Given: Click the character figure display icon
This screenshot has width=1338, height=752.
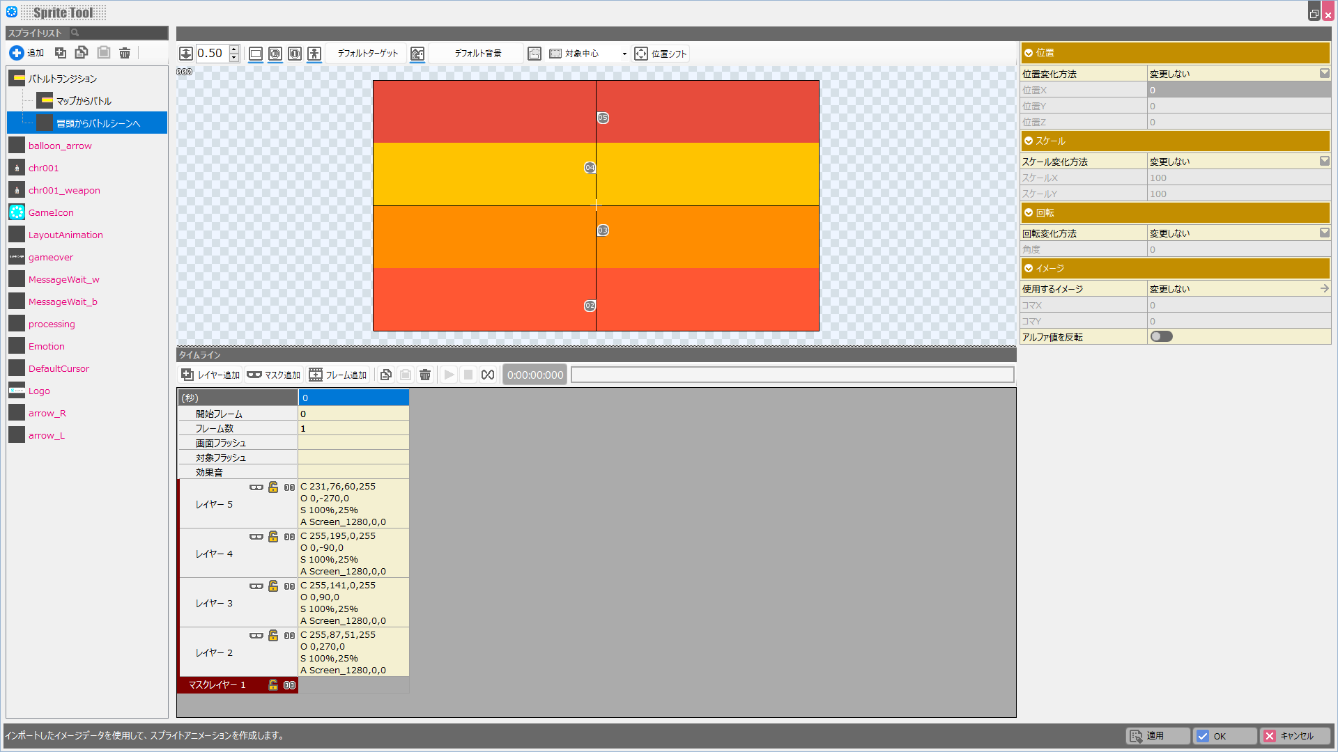Looking at the screenshot, I should [x=314, y=54].
